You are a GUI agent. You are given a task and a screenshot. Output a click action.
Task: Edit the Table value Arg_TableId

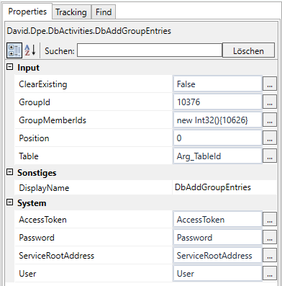pyautogui.click(x=217, y=156)
